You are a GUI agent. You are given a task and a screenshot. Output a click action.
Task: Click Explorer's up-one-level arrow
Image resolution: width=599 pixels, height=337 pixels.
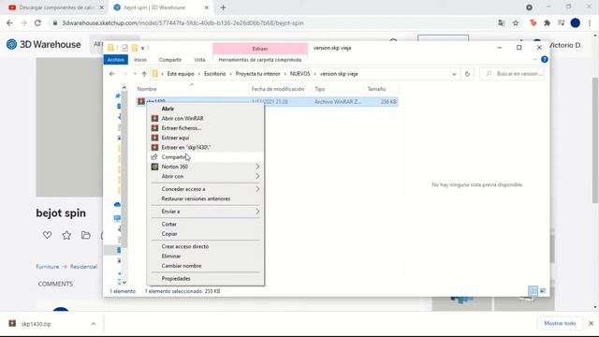[x=144, y=74]
